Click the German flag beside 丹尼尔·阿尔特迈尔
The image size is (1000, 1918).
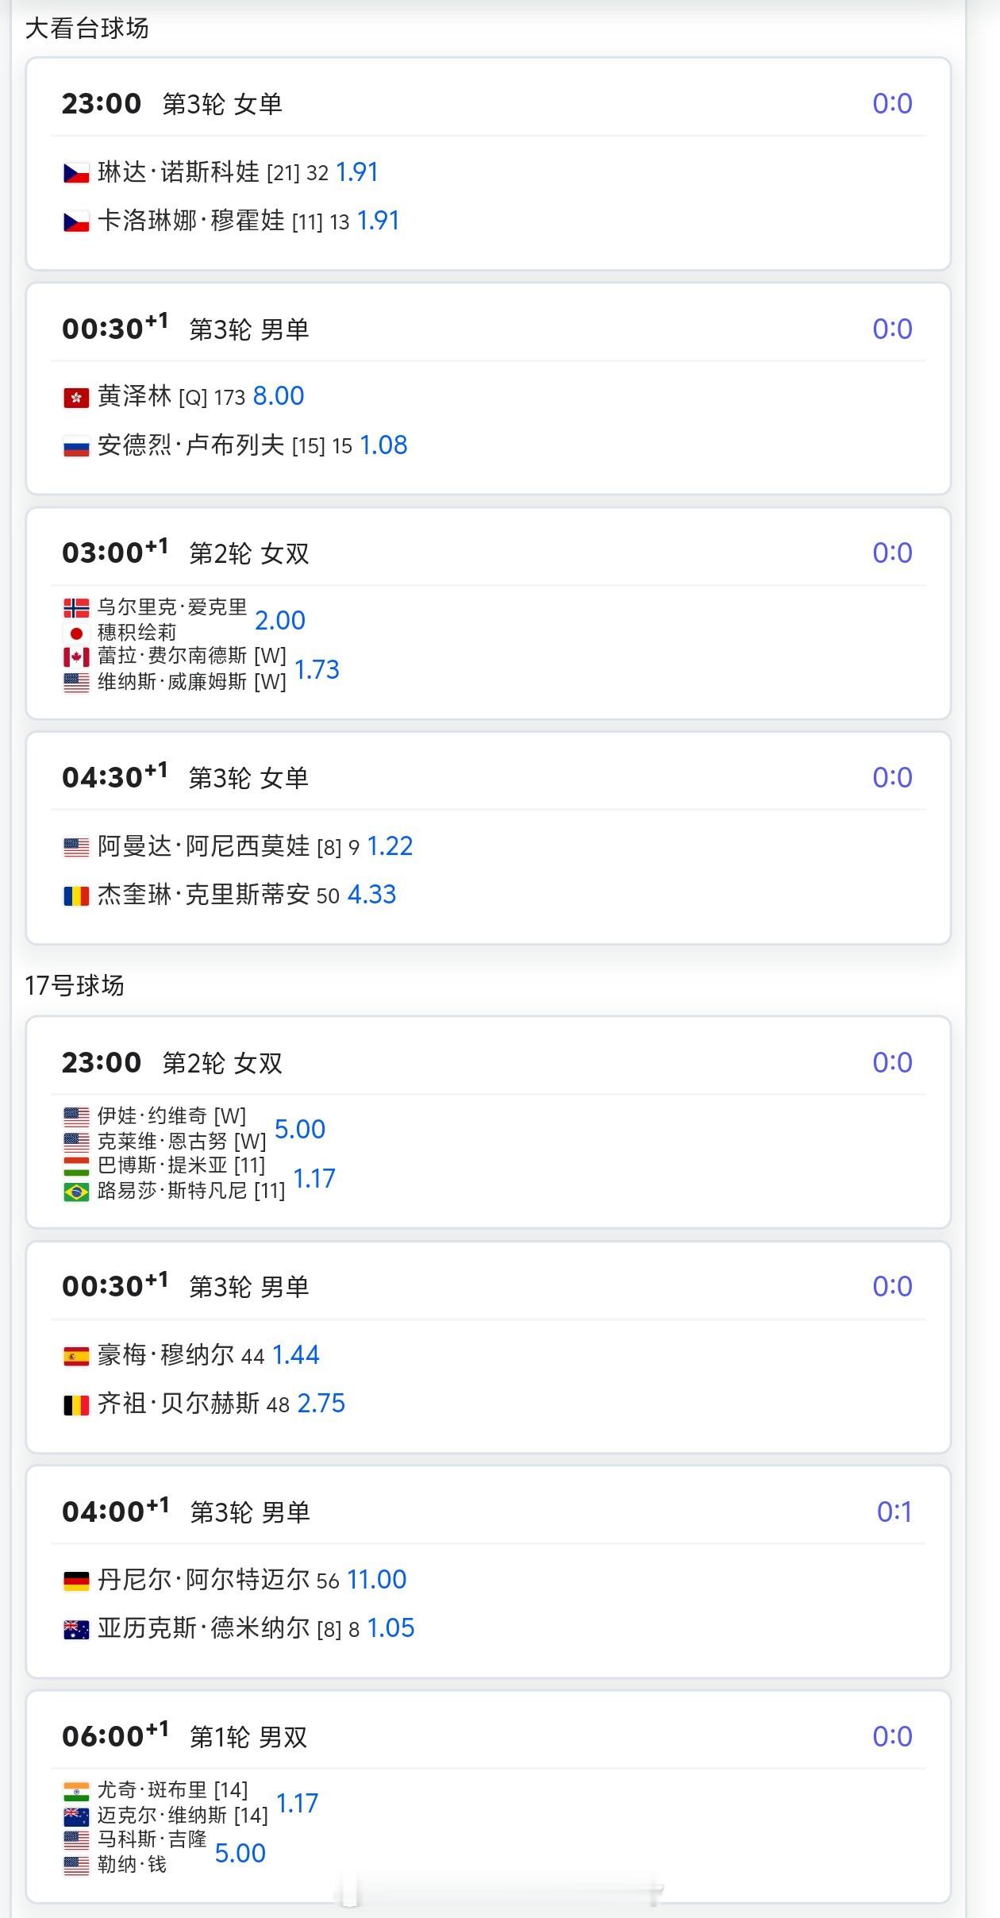click(x=76, y=1581)
